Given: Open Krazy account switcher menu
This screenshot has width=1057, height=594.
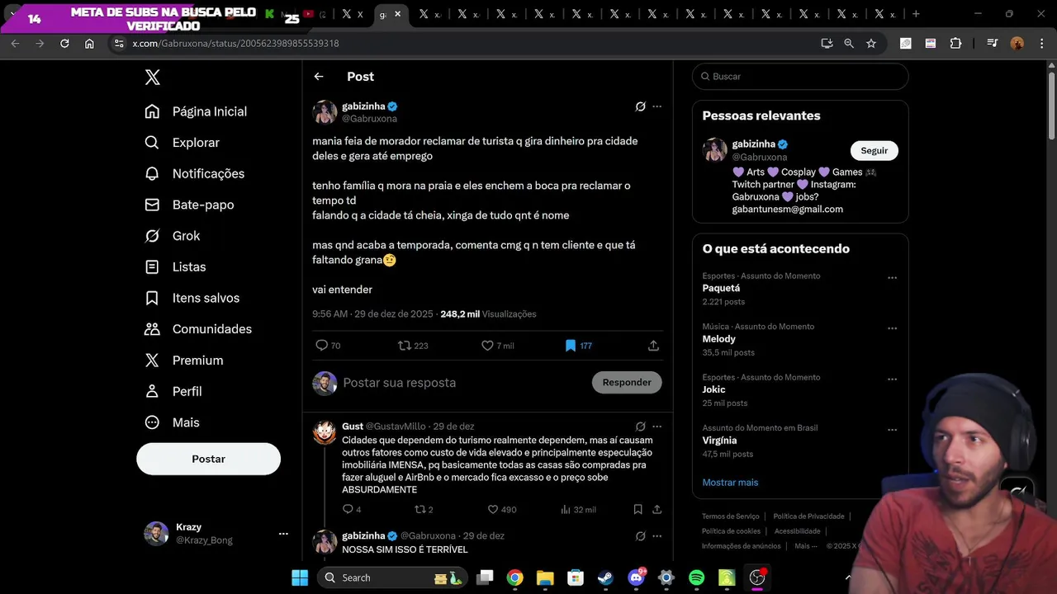Looking at the screenshot, I should coord(216,534).
